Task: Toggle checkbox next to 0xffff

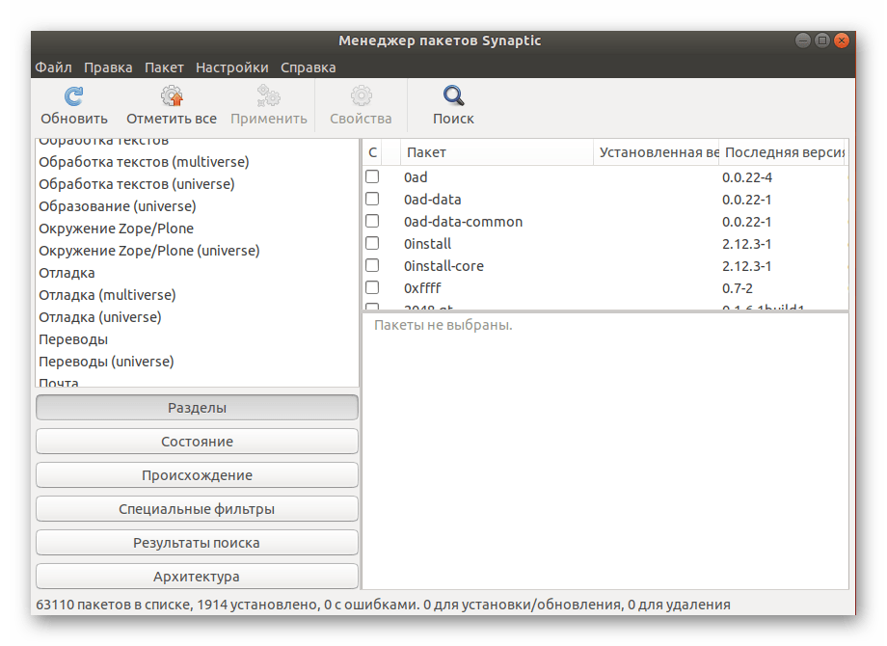Action: (x=372, y=288)
